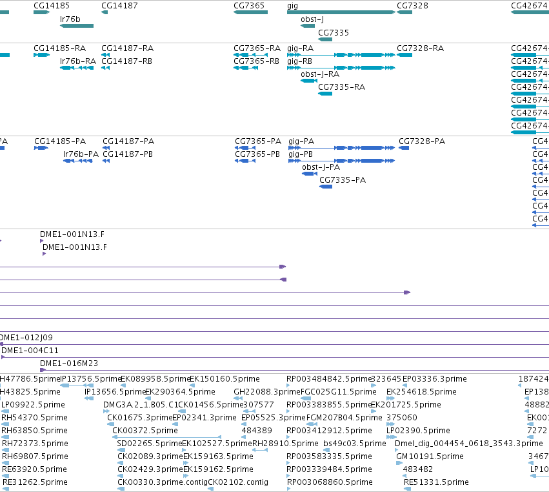The height and width of the screenshot is (492, 549).
Task: Select EST RH54370.5prime
Action: click(34, 418)
